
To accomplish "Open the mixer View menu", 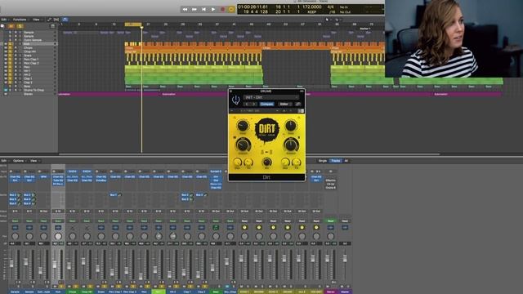I will coord(34,161).
